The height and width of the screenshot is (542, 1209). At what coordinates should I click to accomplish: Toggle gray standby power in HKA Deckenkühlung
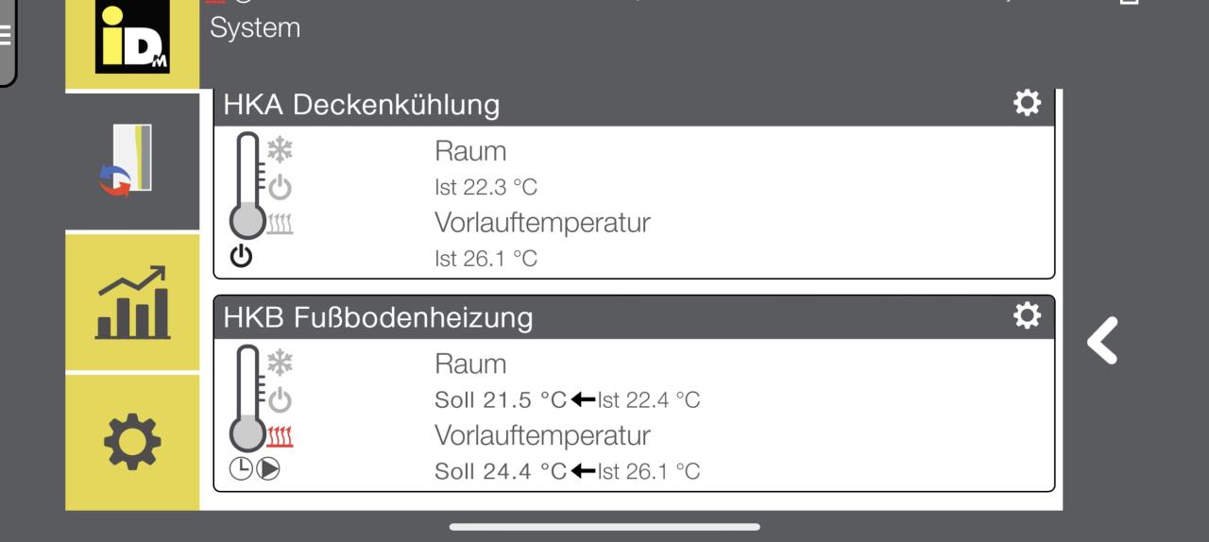click(281, 188)
